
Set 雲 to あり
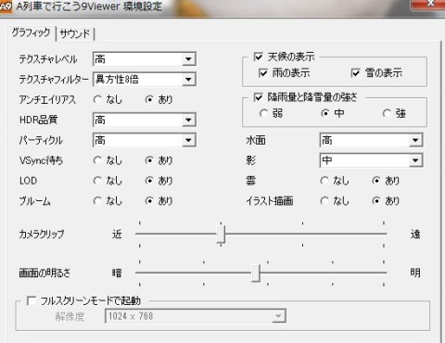tap(376, 181)
